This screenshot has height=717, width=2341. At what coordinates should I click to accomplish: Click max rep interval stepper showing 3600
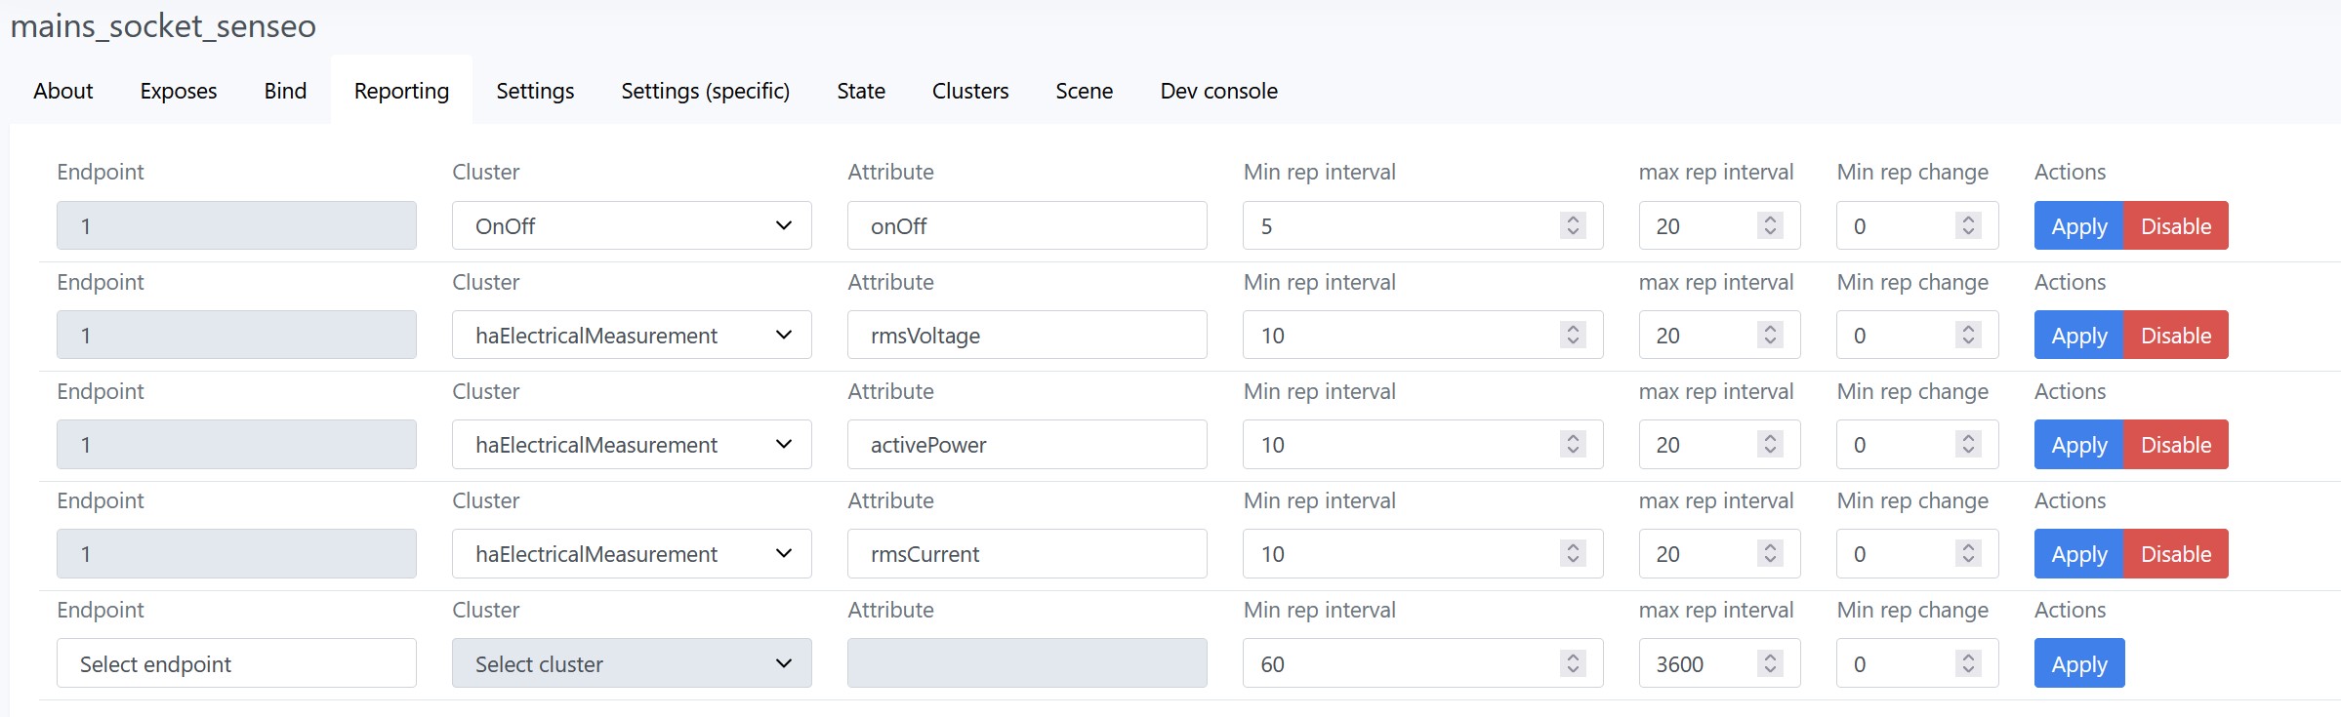(x=1770, y=663)
